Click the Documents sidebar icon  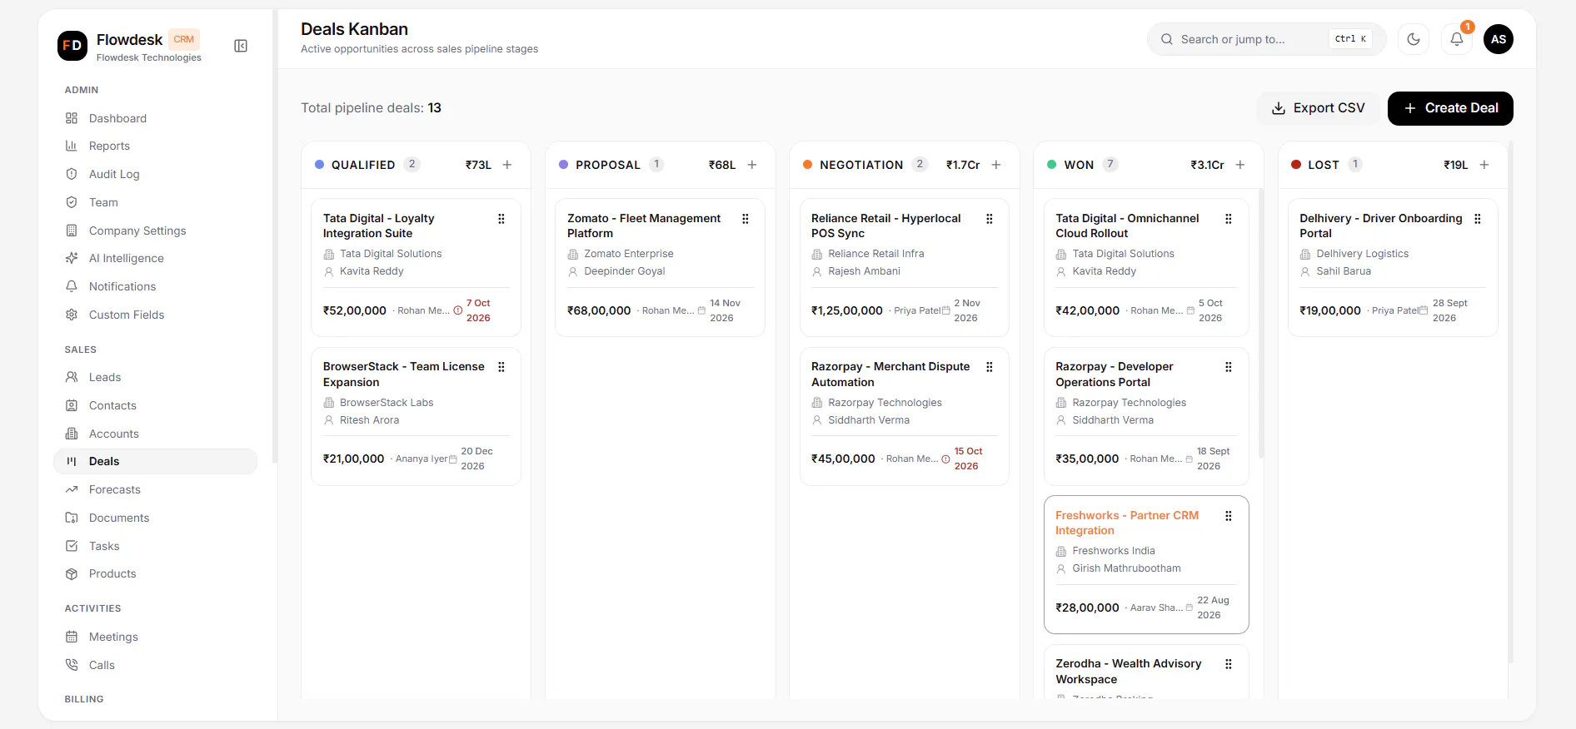tap(72, 518)
